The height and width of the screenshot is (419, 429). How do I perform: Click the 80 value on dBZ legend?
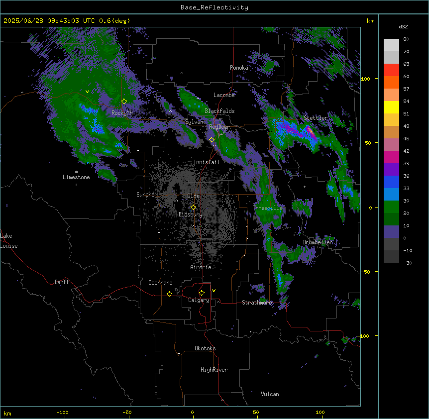[406, 39]
